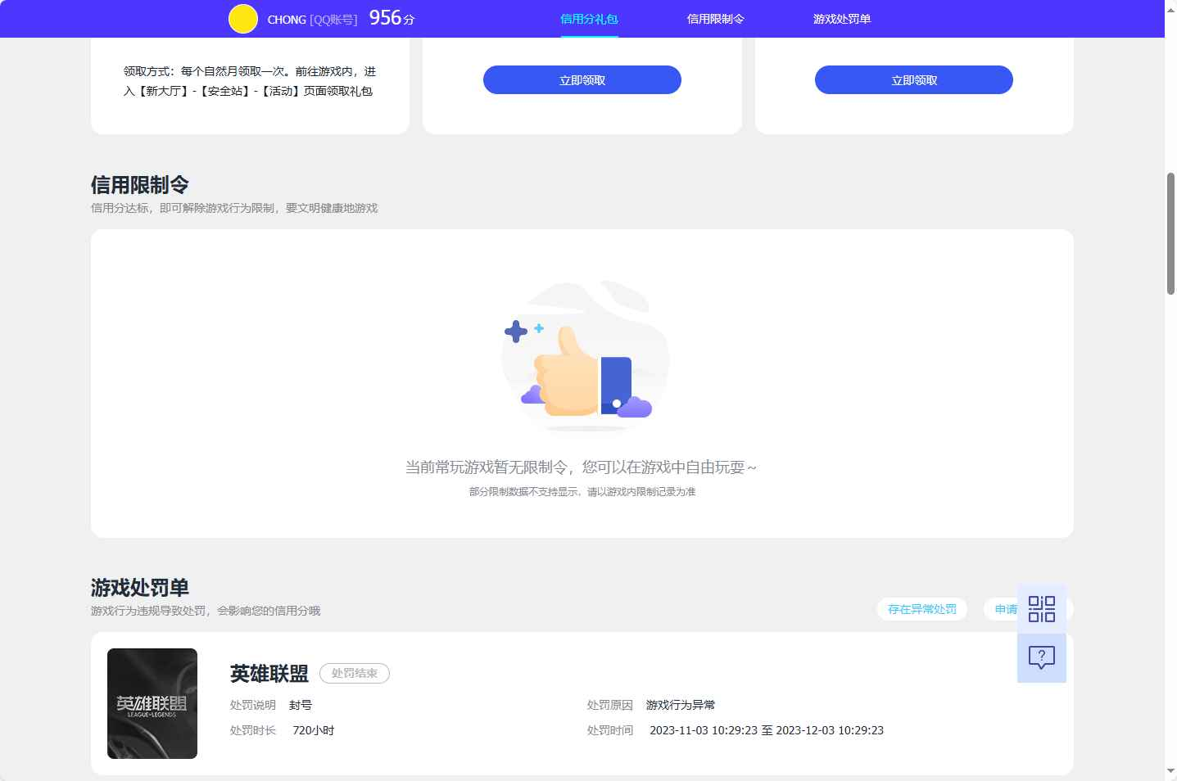Image resolution: width=1177 pixels, height=781 pixels.
Task: Click the 处罚结束 status badge
Action: click(x=355, y=673)
